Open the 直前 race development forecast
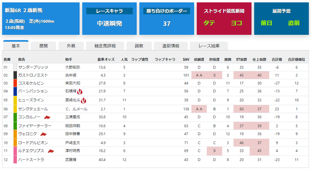 click(294, 23)
